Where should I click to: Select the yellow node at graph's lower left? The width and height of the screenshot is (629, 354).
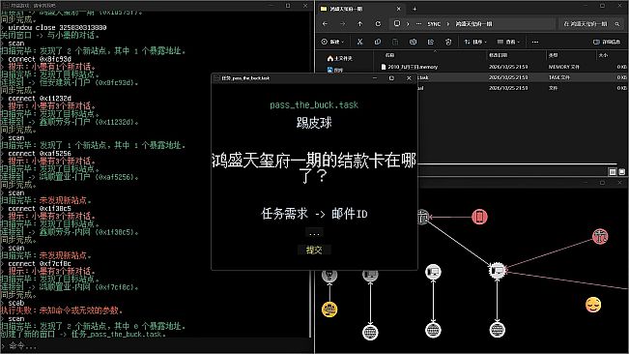click(329, 310)
